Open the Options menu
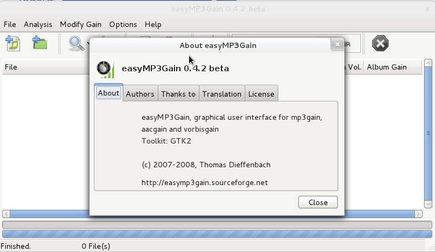The width and height of the screenshot is (435, 252). [x=123, y=24]
